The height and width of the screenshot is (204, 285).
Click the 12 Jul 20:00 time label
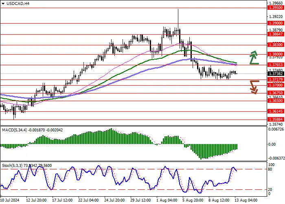36,200
